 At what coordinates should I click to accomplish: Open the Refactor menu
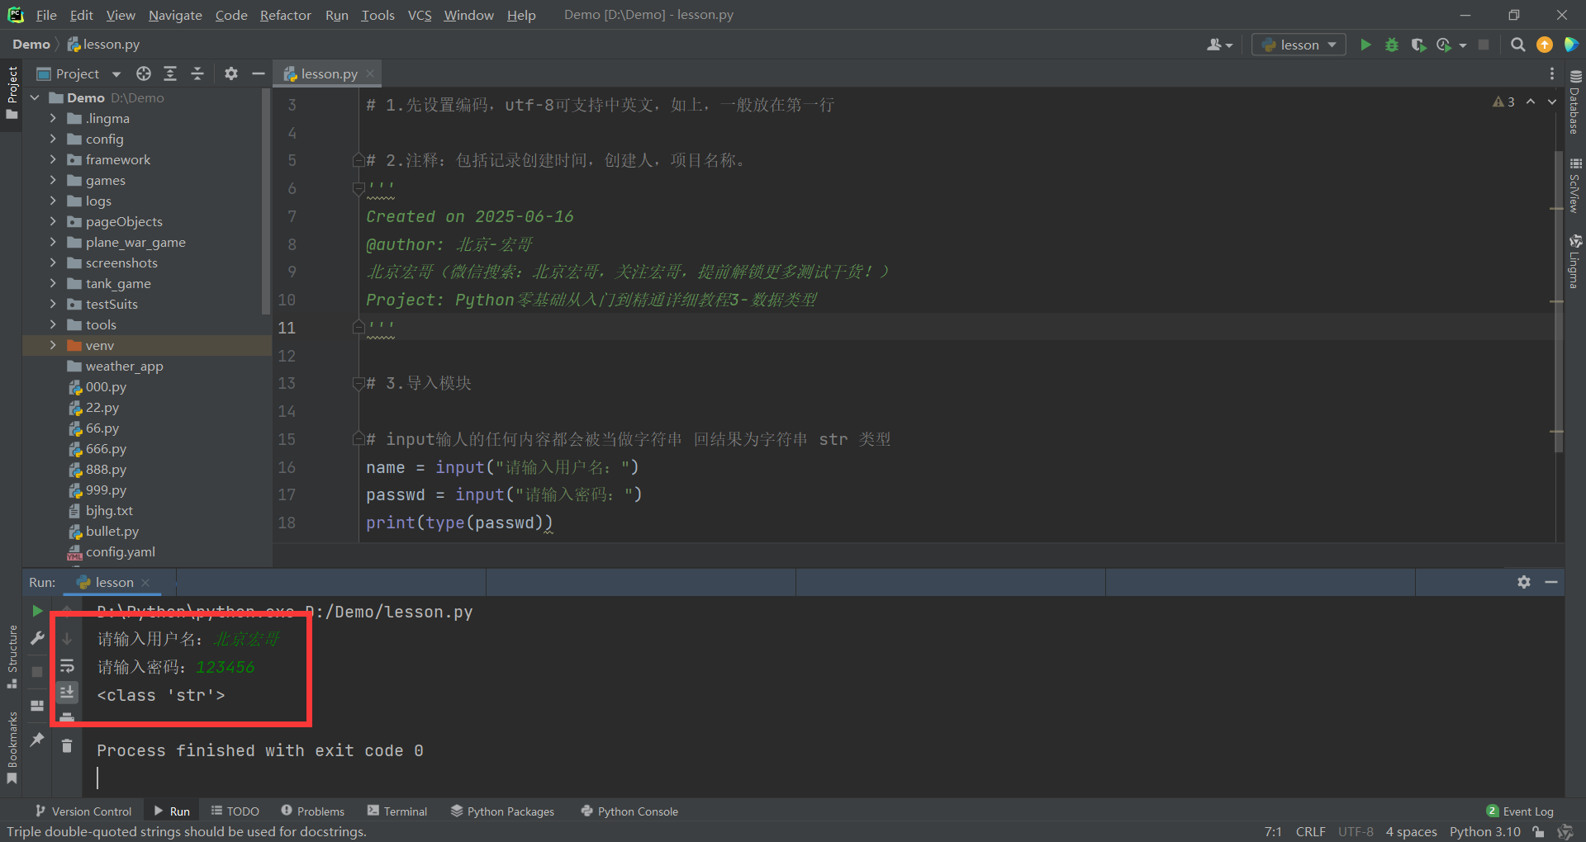(x=285, y=15)
